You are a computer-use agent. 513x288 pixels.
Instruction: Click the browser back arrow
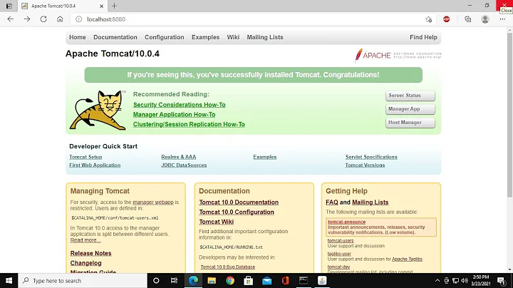coord(10,19)
